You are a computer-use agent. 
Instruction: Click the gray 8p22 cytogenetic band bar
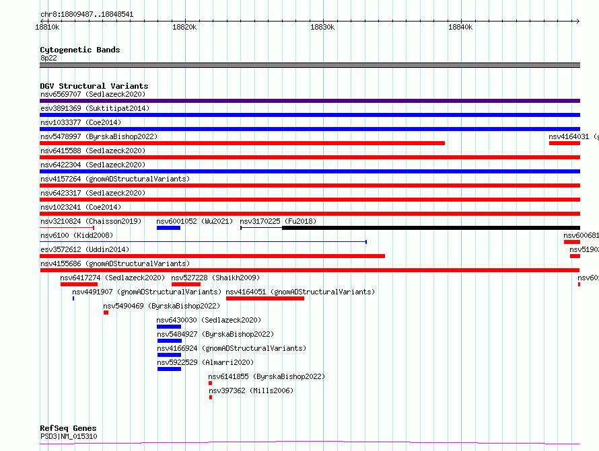pyautogui.click(x=310, y=65)
